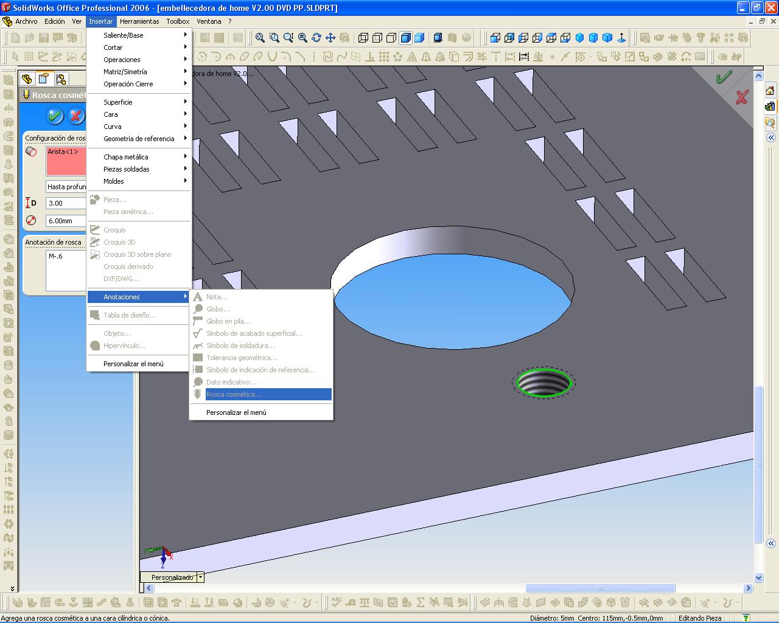The height and width of the screenshot is (623, 779).
Task: Select Zoom to Area tool
Action: click(x=274, y=38)
